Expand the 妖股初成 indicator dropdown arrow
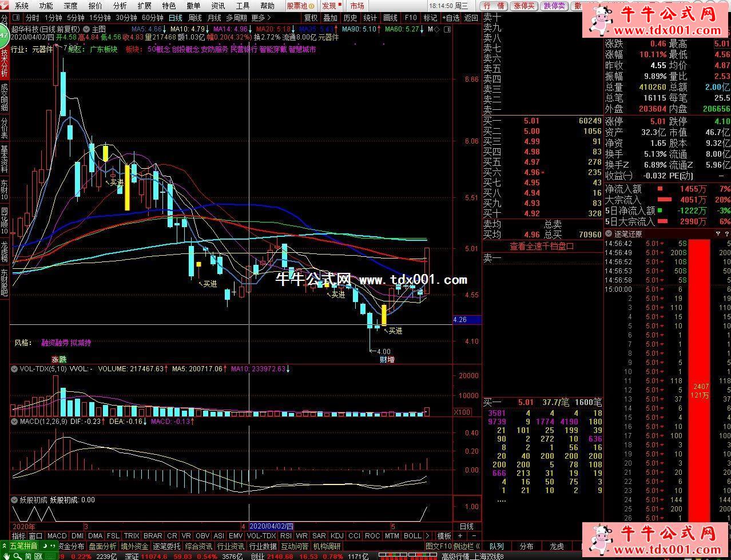 tap(14, 499)
